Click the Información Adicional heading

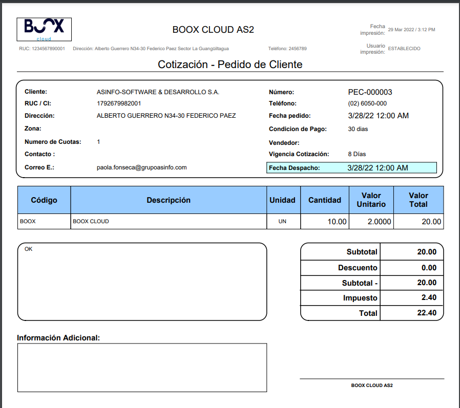click(x=58, y=338)
